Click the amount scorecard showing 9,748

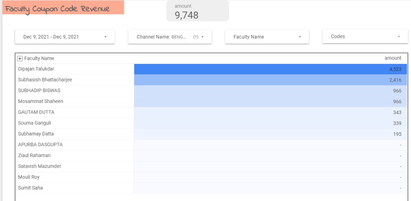pyautogui.click(x=197, y=11)
